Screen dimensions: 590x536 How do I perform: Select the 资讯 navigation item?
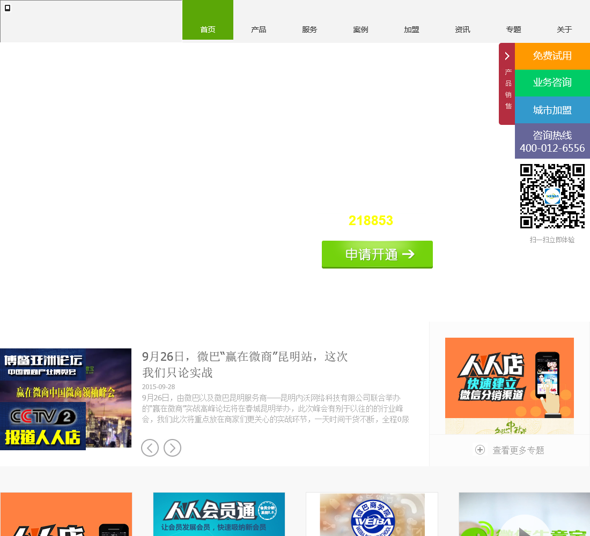pyautogui.click(x=462, y=29)
